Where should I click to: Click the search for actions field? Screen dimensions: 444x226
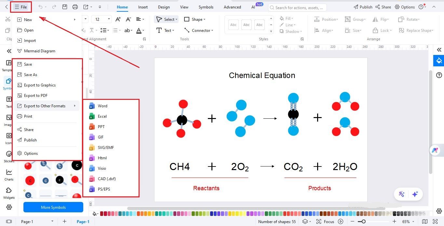pos(297,7)
